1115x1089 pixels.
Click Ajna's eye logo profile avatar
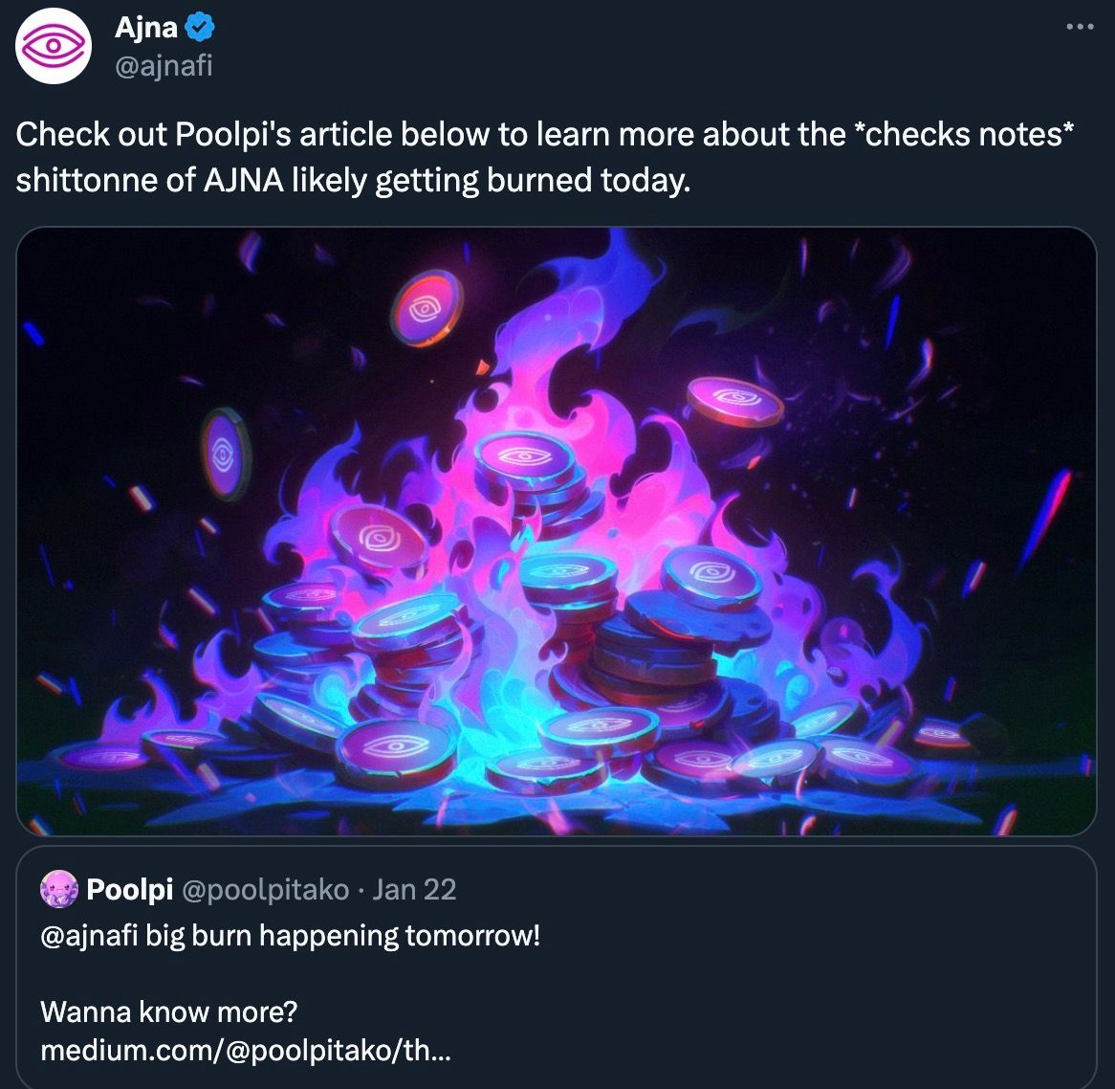coord(53,48)
